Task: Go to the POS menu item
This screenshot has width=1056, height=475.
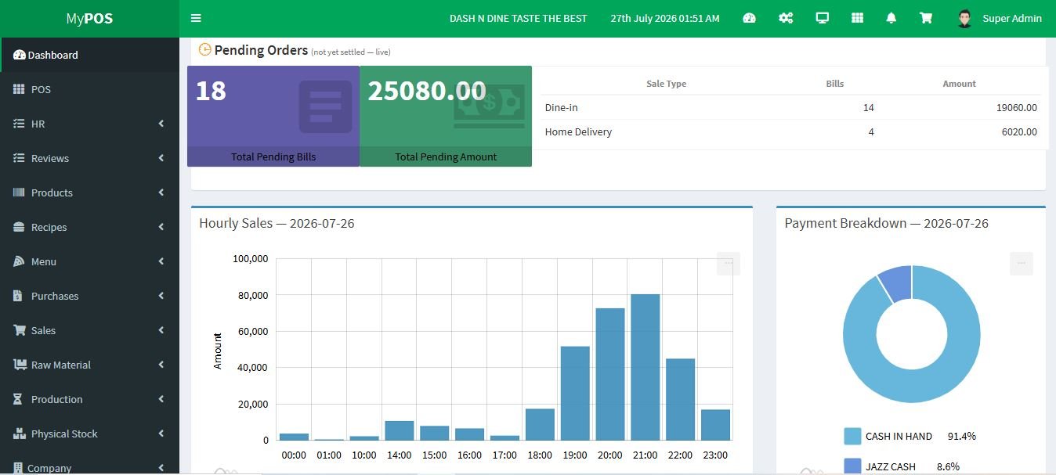Action: [89, 89]
